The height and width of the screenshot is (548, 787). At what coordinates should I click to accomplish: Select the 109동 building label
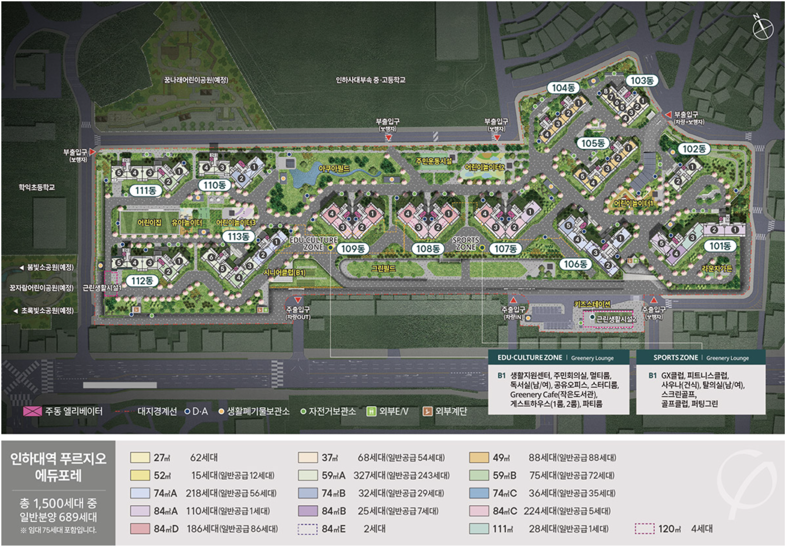pyautogui.click(x=353, y=249)
